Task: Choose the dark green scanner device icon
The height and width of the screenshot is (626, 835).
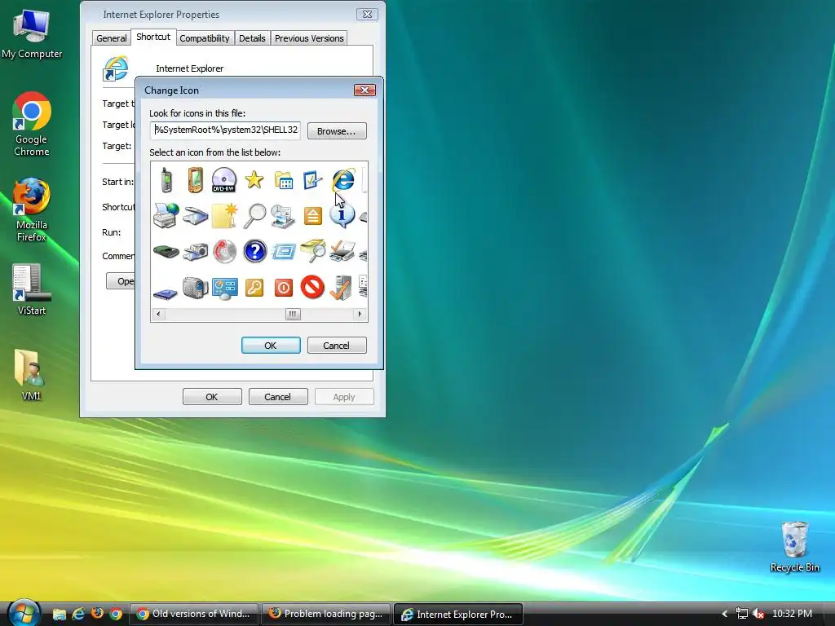Action: [166, 251]
